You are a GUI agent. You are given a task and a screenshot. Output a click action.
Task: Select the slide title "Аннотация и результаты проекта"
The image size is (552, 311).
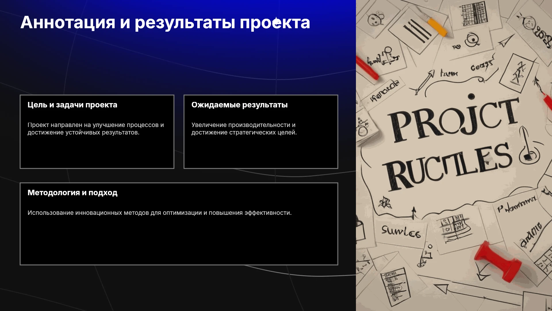165,22
